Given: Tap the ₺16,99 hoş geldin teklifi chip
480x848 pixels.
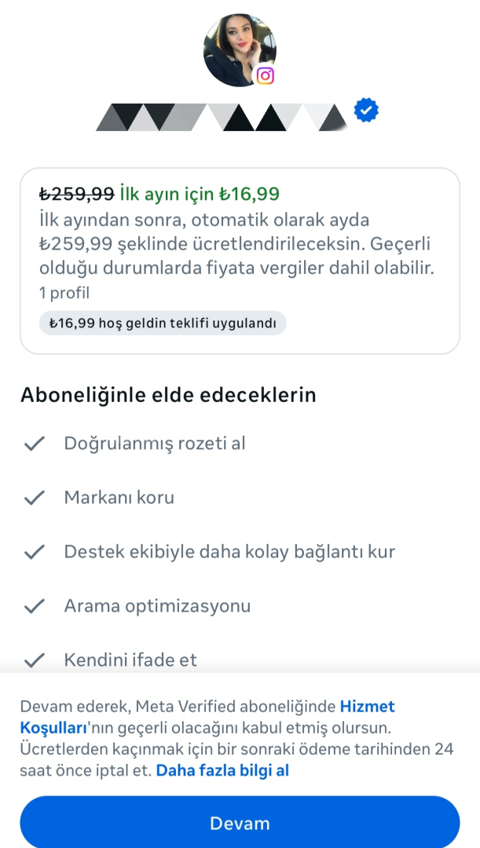Looking at the screenshot, I should (x=163, y=323).
